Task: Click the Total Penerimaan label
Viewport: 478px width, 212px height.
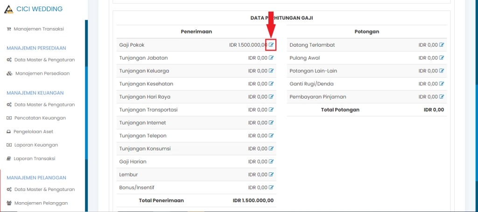Action: click(x=161, y=200)
